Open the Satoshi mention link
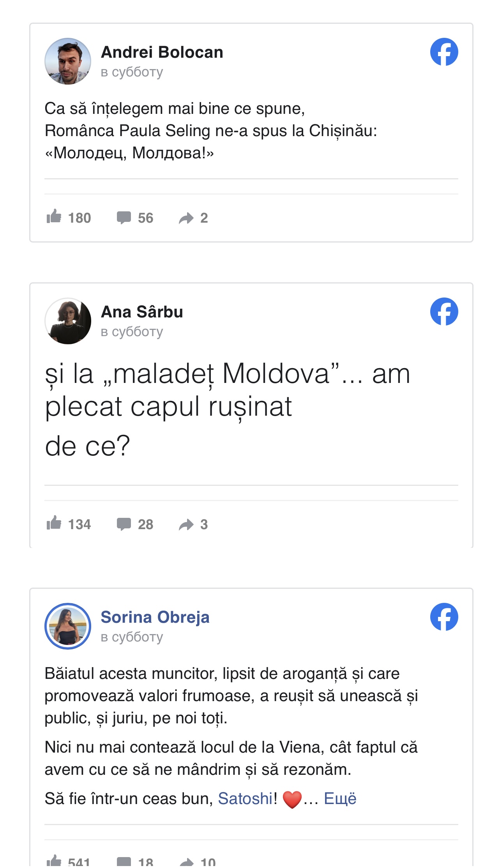 [245, 799]
